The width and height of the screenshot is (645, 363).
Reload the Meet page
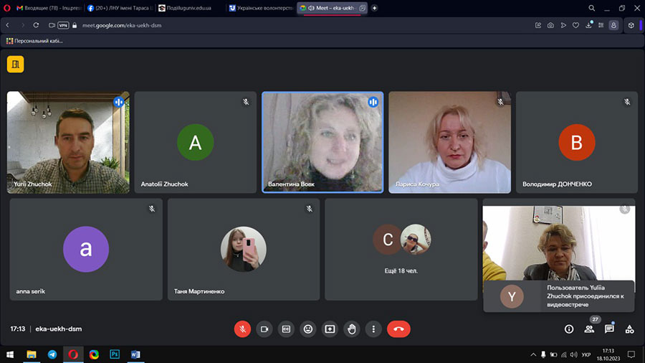(x=37, y=25)
